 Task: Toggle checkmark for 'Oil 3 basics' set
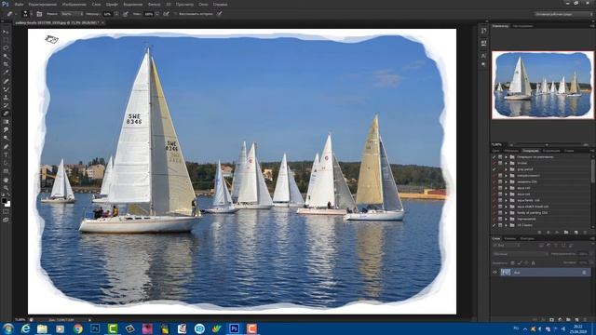(x=494, y=225)
